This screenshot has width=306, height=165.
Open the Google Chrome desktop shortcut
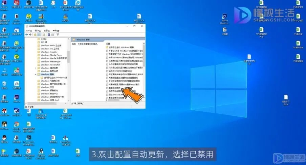(17, 127)
